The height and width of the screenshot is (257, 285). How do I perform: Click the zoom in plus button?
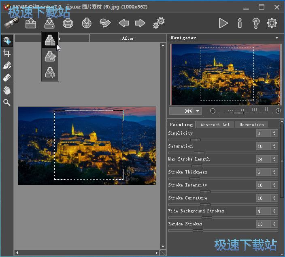pos(278,111)
